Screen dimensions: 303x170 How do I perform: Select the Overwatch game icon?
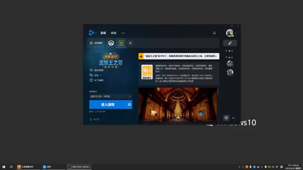tap(111, 43)
